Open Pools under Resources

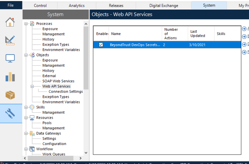click(x=47, y=123)
